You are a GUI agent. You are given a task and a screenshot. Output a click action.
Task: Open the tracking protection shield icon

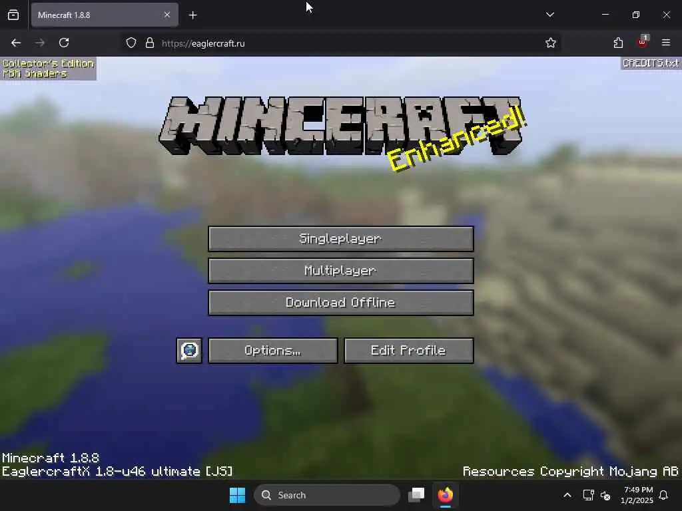click(x=131, y=43)
